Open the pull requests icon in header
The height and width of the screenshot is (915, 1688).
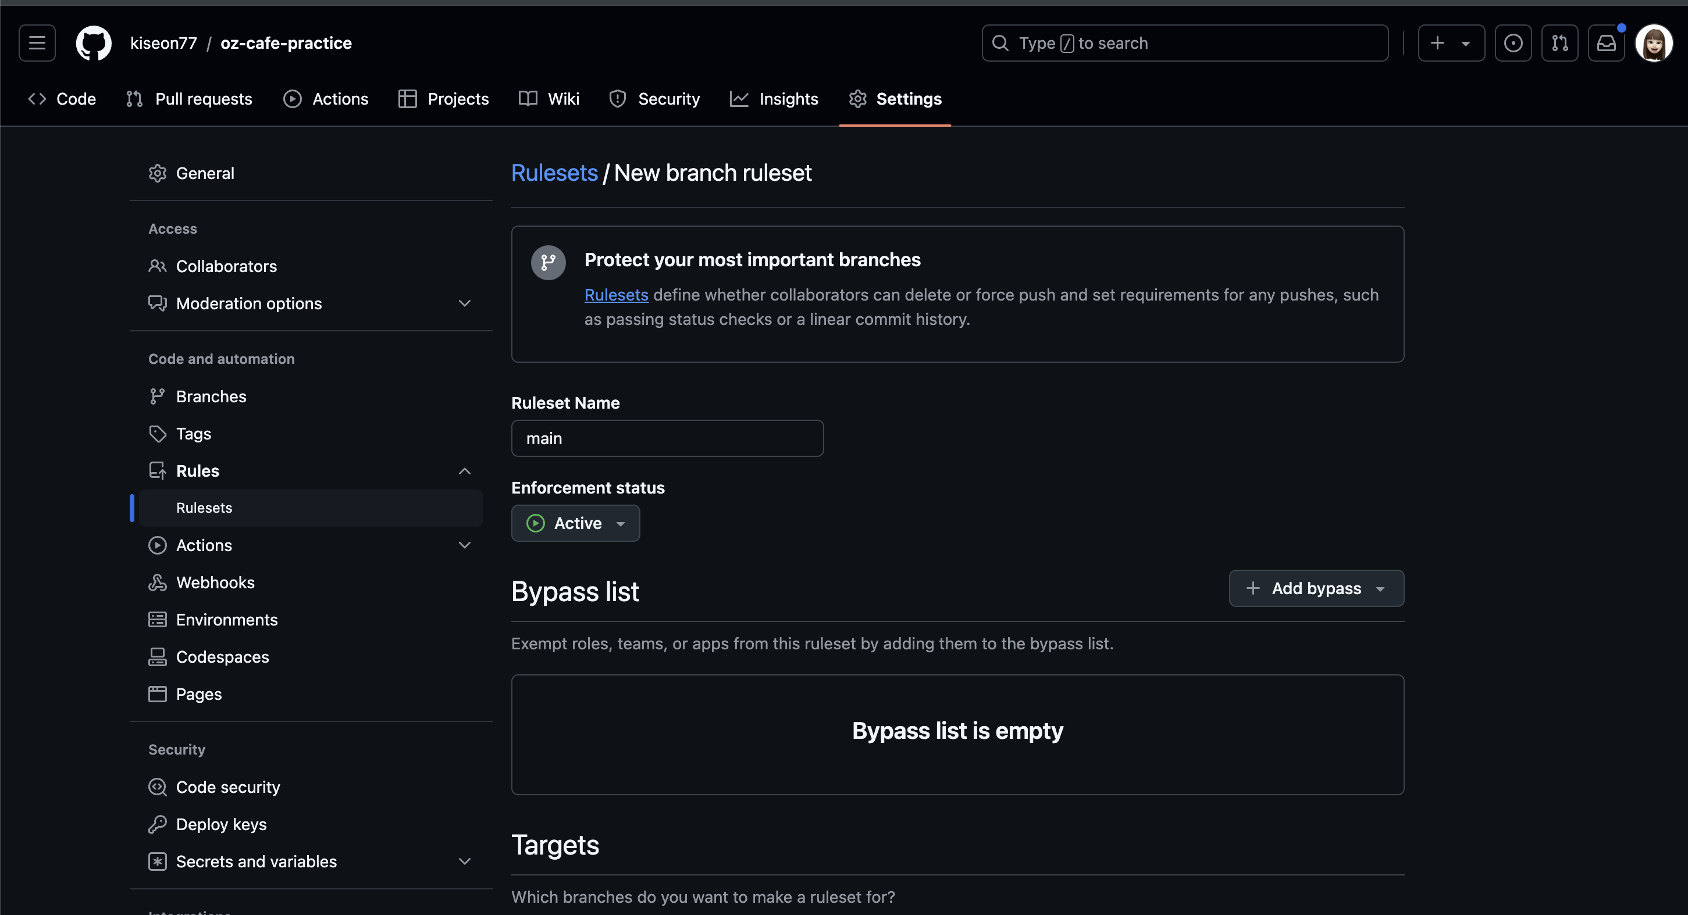(1559, 43)
